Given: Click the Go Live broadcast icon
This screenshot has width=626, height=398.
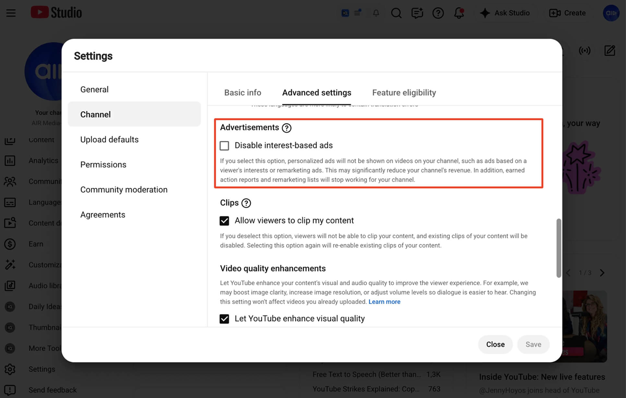Looking at the screenshot, I should point(585,51).
